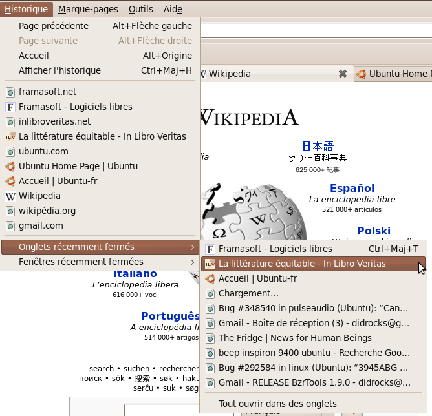Click the ILV icon in the history list

10,136
